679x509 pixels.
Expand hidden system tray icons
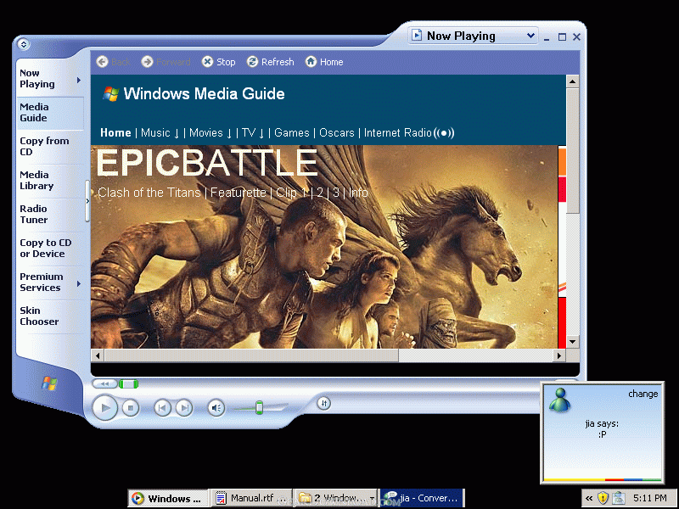[589, 499]
